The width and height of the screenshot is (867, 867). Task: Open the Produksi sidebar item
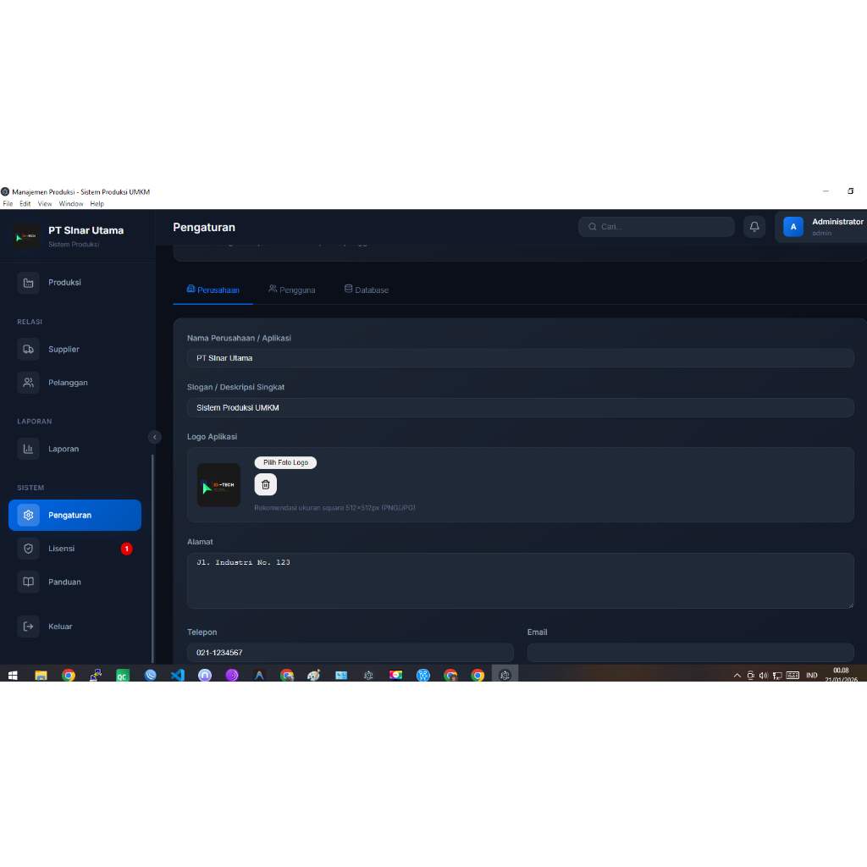(x=75, y=283)
